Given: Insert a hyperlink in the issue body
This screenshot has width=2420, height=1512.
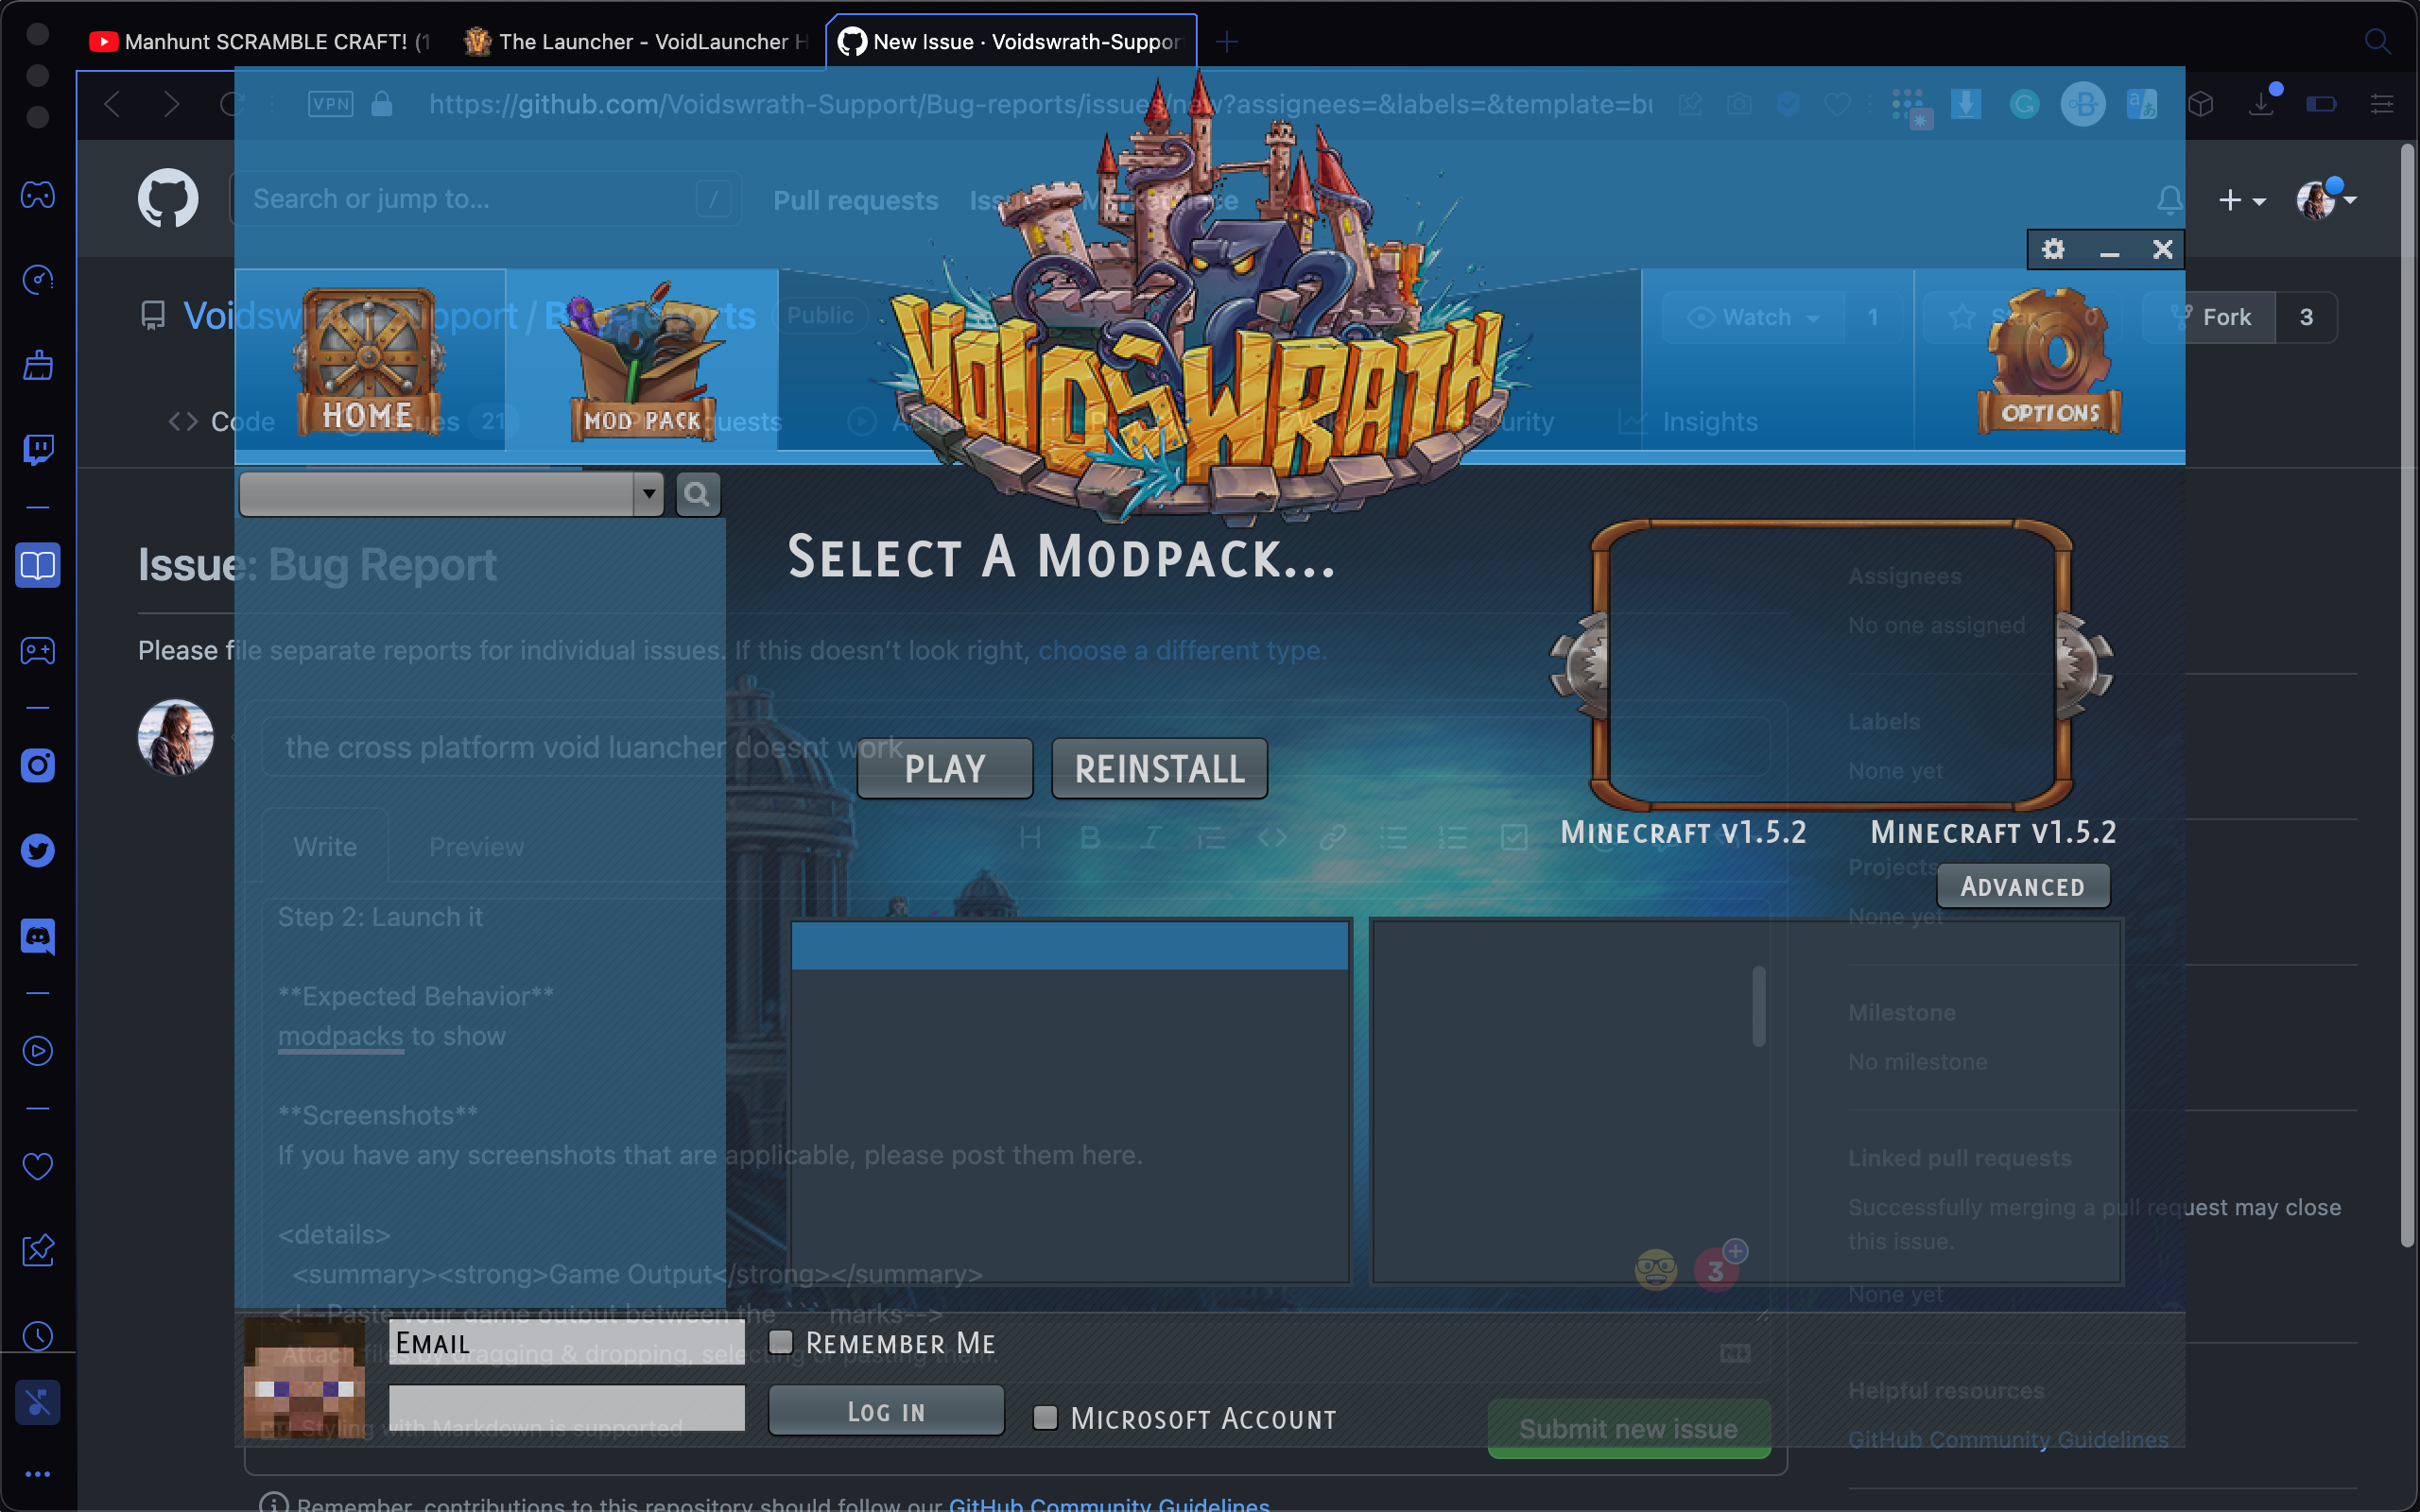Looking at the screenshot, I should click(x=1334, y=838).
